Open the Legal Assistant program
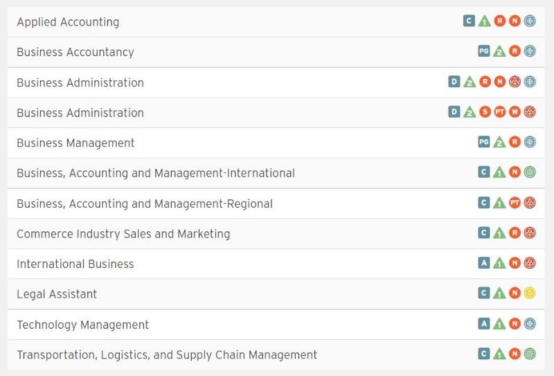 [x=57, y=294]
